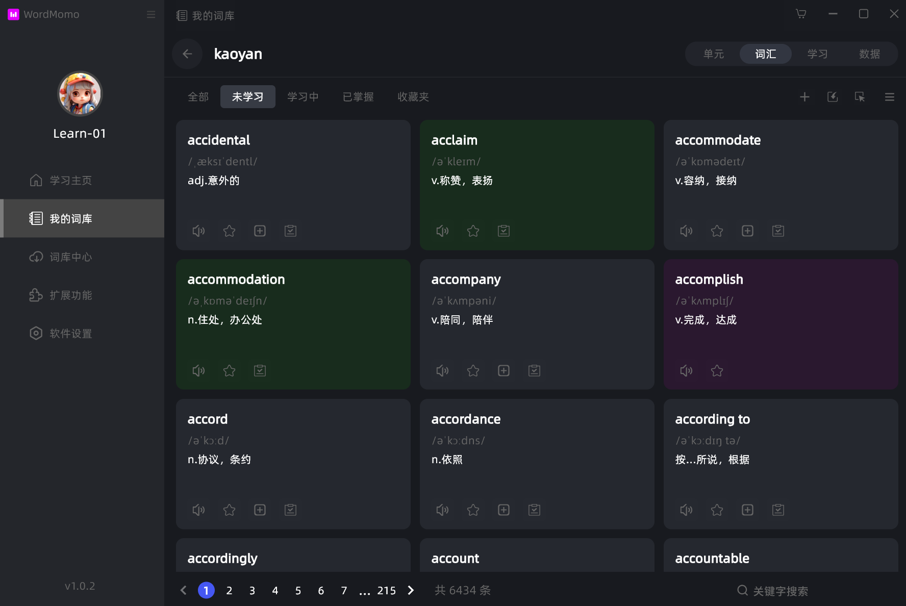Star the word accord as favorite
This screenshot has width=906, height=606.
229,510
